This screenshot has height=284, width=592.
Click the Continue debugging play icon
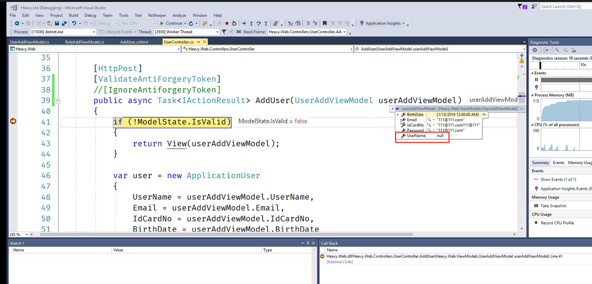click(x=162, y=23)
